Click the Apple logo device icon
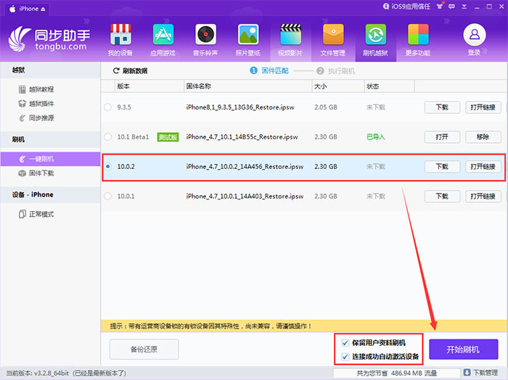 point(12,9)
